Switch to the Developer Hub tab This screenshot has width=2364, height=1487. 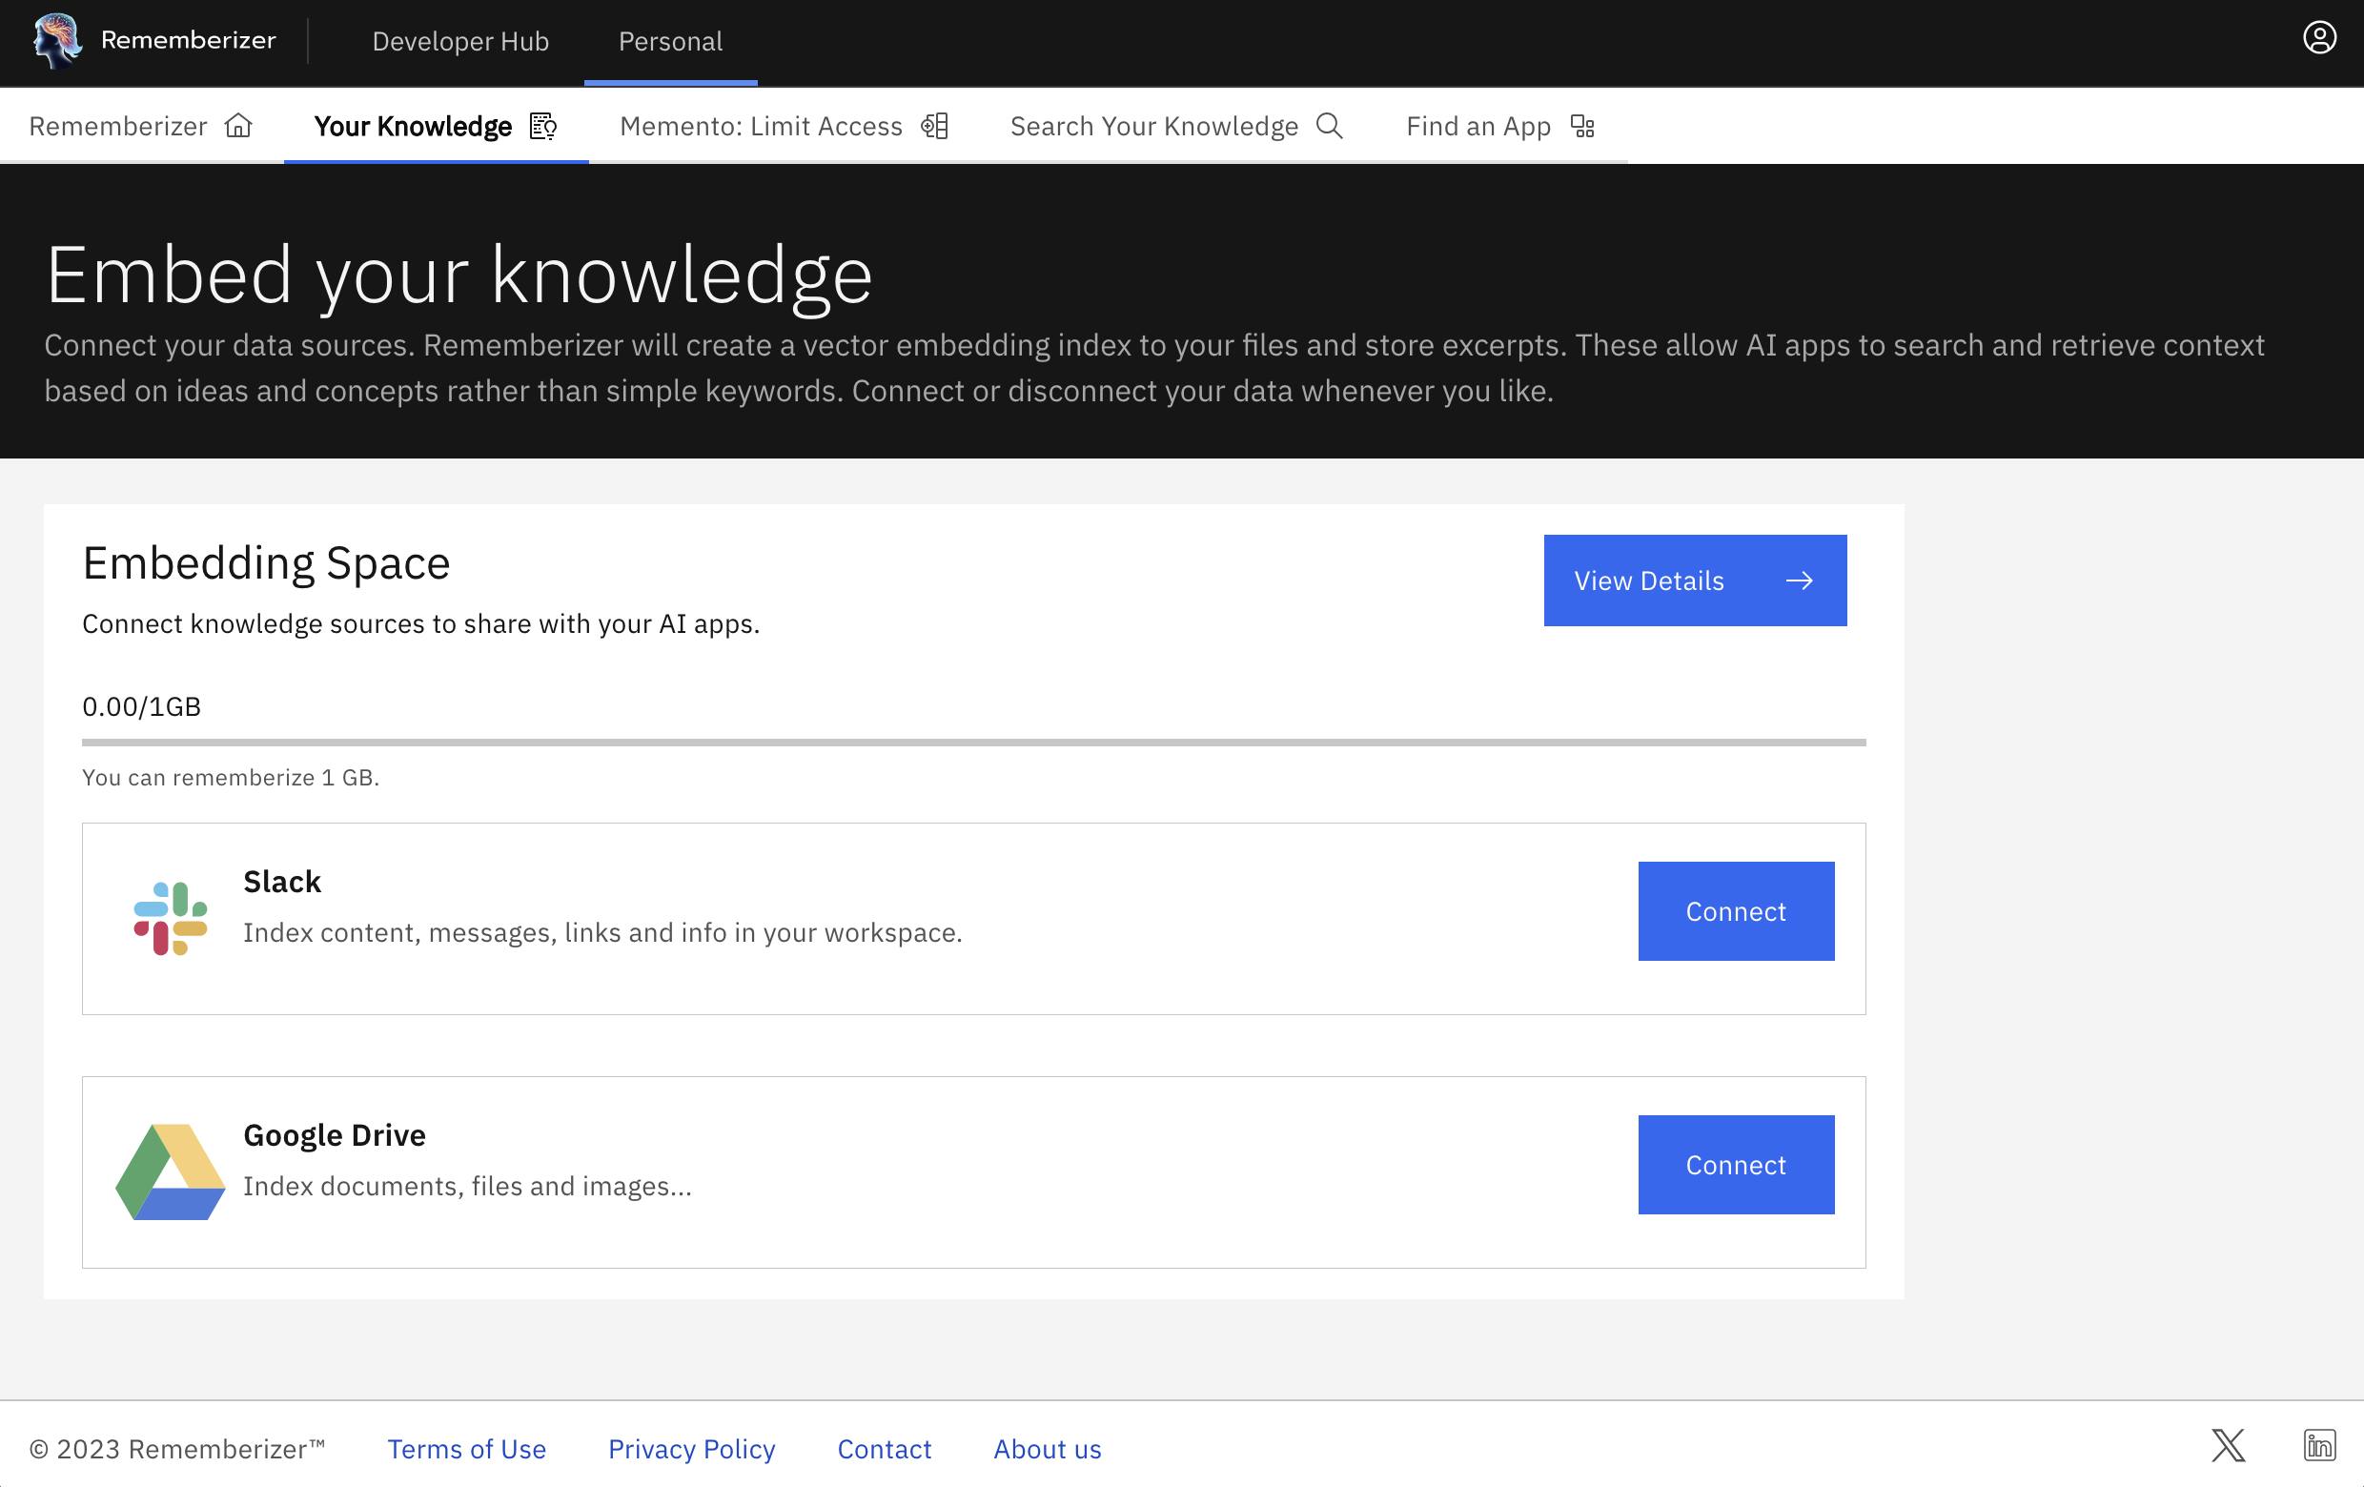[x=460, y=41]
